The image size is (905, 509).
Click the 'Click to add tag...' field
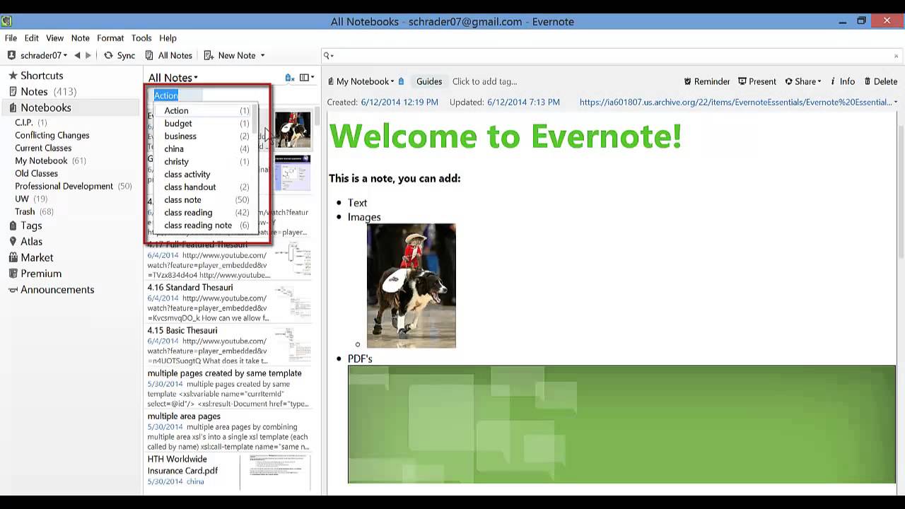(484, 81)
